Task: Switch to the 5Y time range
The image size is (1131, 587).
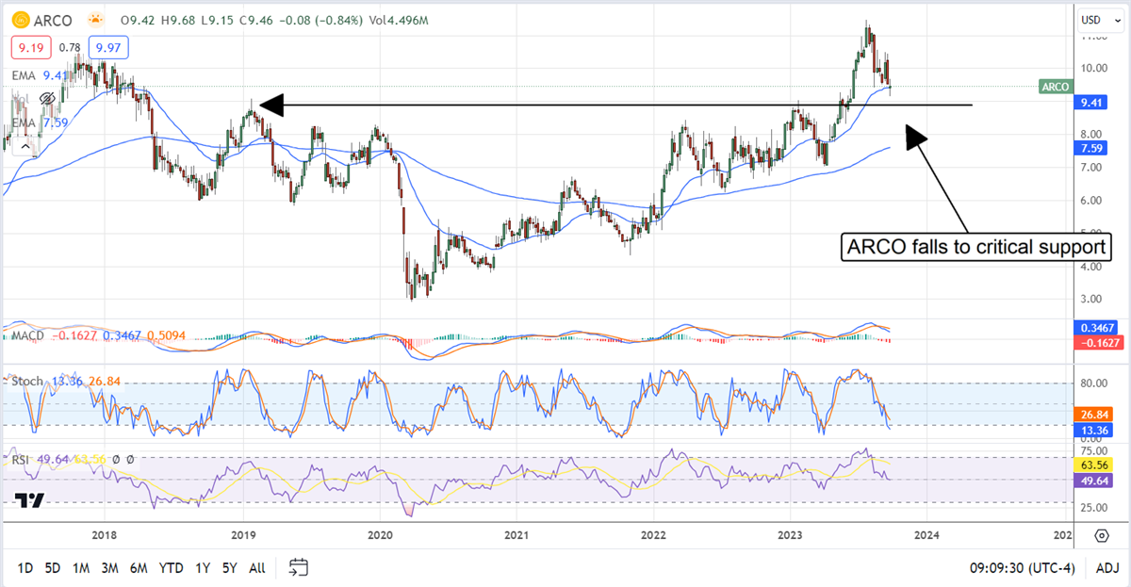Action: (229, 568)
